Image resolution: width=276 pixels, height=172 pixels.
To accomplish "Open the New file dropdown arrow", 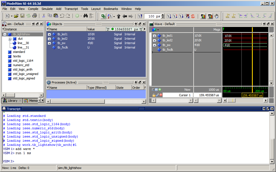I will tap(12, 16).
